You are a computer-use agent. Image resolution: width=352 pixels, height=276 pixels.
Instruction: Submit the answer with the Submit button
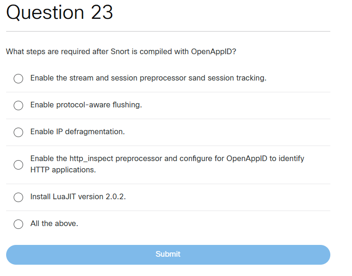pos(168,254)
